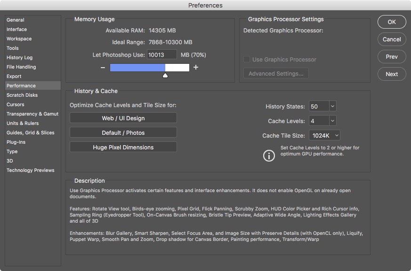Click the Ideal Range value 7868-10300 MB

click(x=170, y=42)
